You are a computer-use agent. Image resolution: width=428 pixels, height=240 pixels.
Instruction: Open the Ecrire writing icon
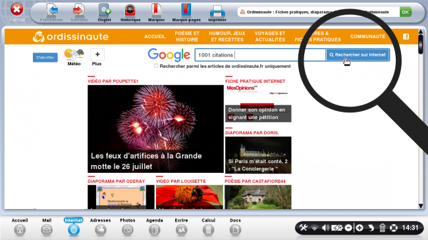tap(181, 230)
